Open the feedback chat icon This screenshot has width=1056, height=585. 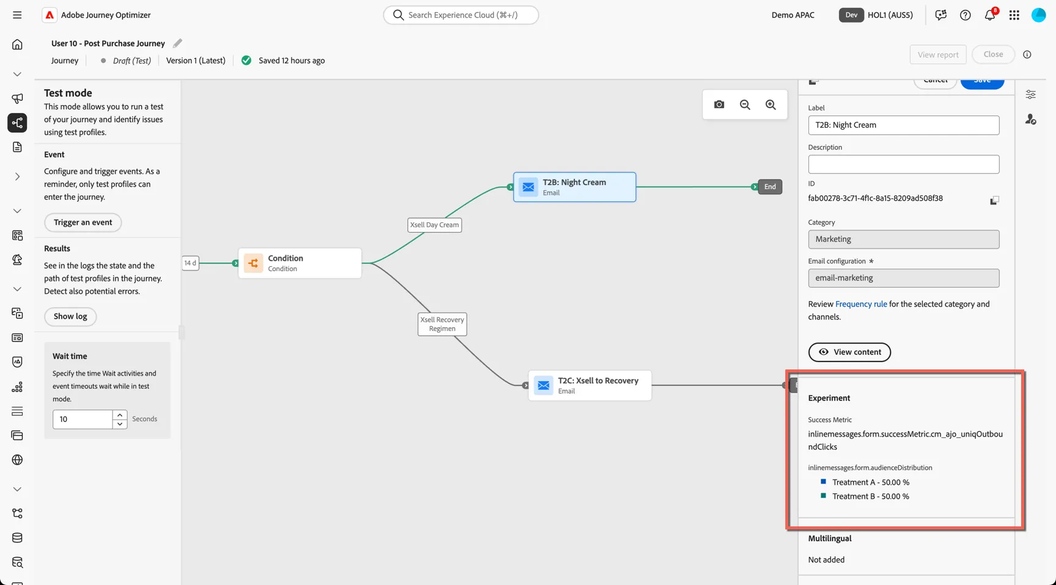click(941, 15)
